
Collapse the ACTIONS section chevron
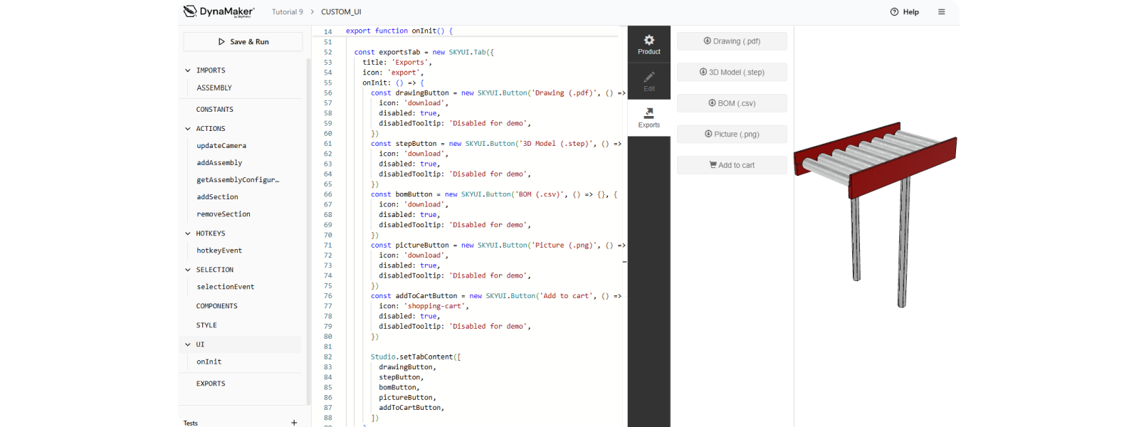click(188, 129)
